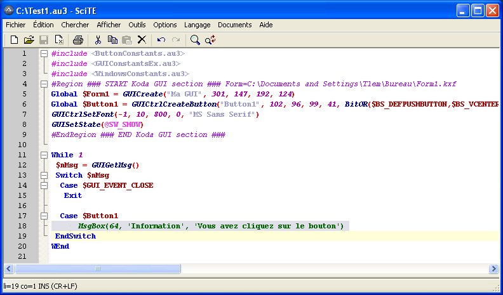
Task: Open the Afficher menu
Action: coord(109,25)
